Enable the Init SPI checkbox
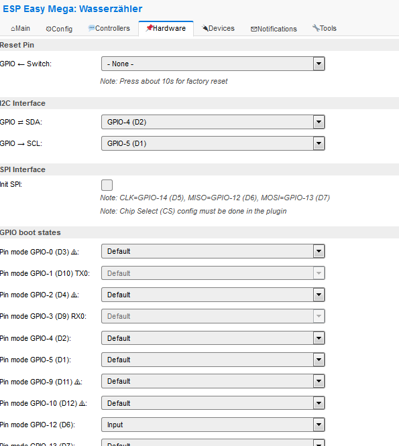The height and width of the screenshot is (446, 399). 107,185
